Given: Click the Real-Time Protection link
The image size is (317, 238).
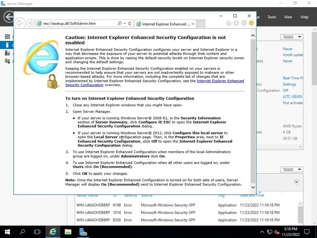Looking at the screenshot, I should (x=293, y=78).
